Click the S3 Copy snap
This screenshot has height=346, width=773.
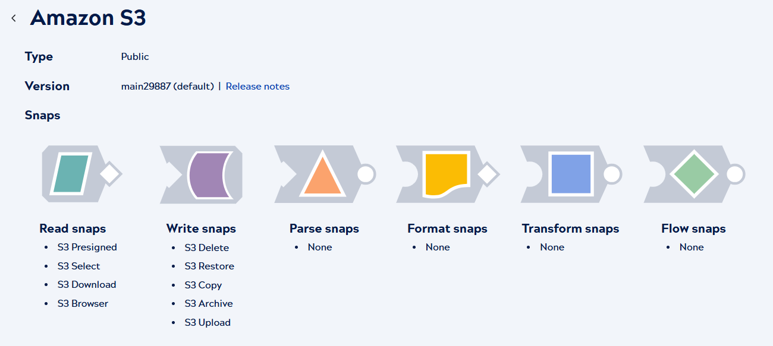(x=203, y=285)
